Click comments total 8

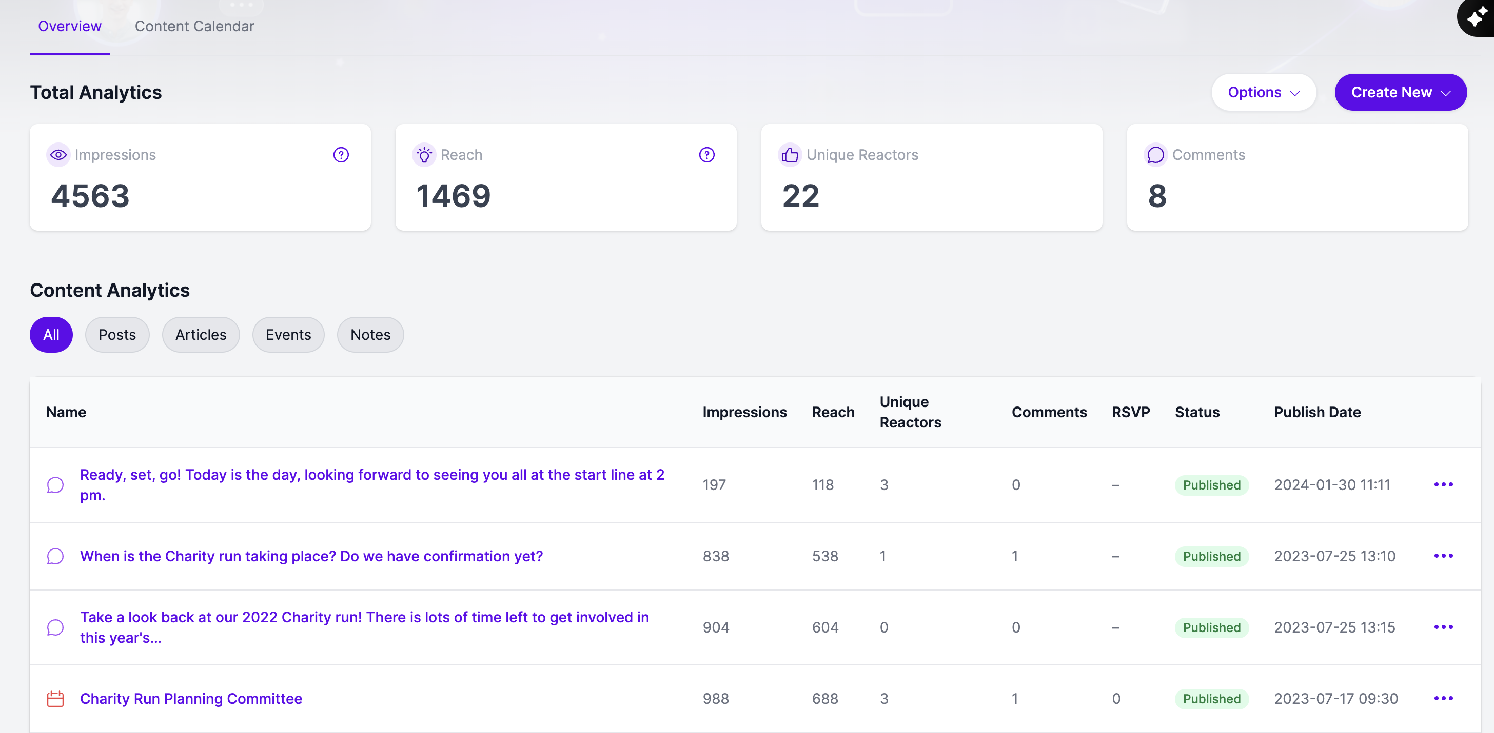pyautogui.click(x=1157, y=196)
